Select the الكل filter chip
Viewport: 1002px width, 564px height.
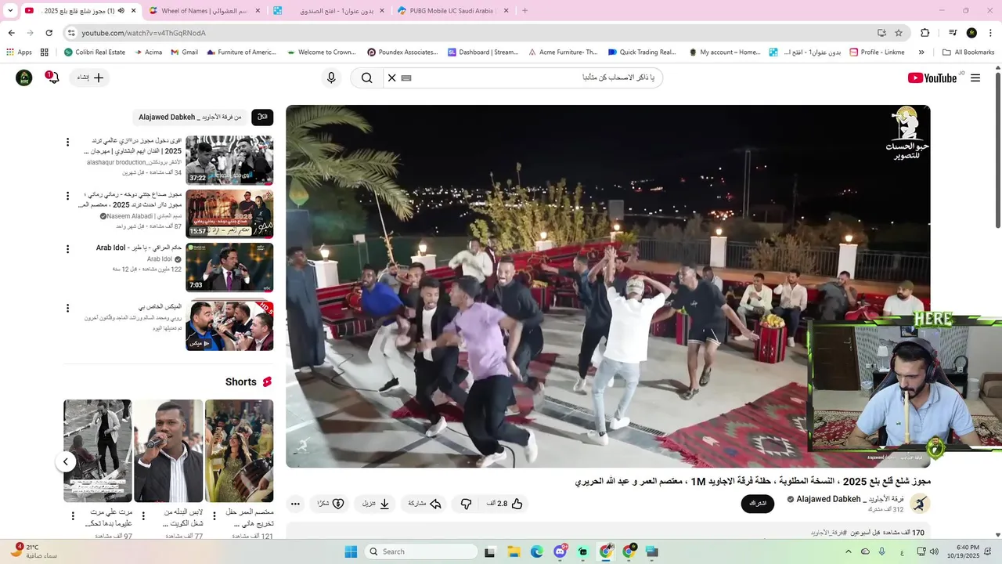pyautogui.click(x=262, y=117)
